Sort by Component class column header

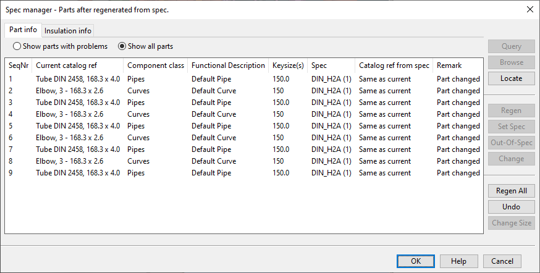point(155,65)
